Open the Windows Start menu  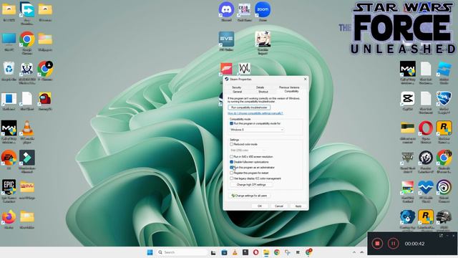(150, 252)
